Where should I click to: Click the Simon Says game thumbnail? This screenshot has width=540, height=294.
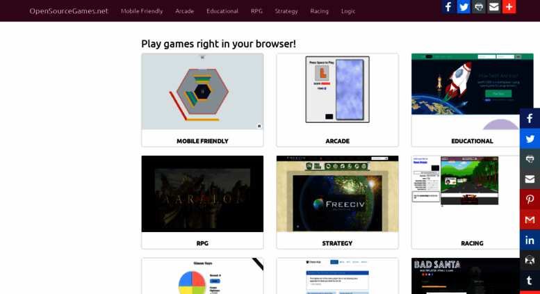coord(202,276)
